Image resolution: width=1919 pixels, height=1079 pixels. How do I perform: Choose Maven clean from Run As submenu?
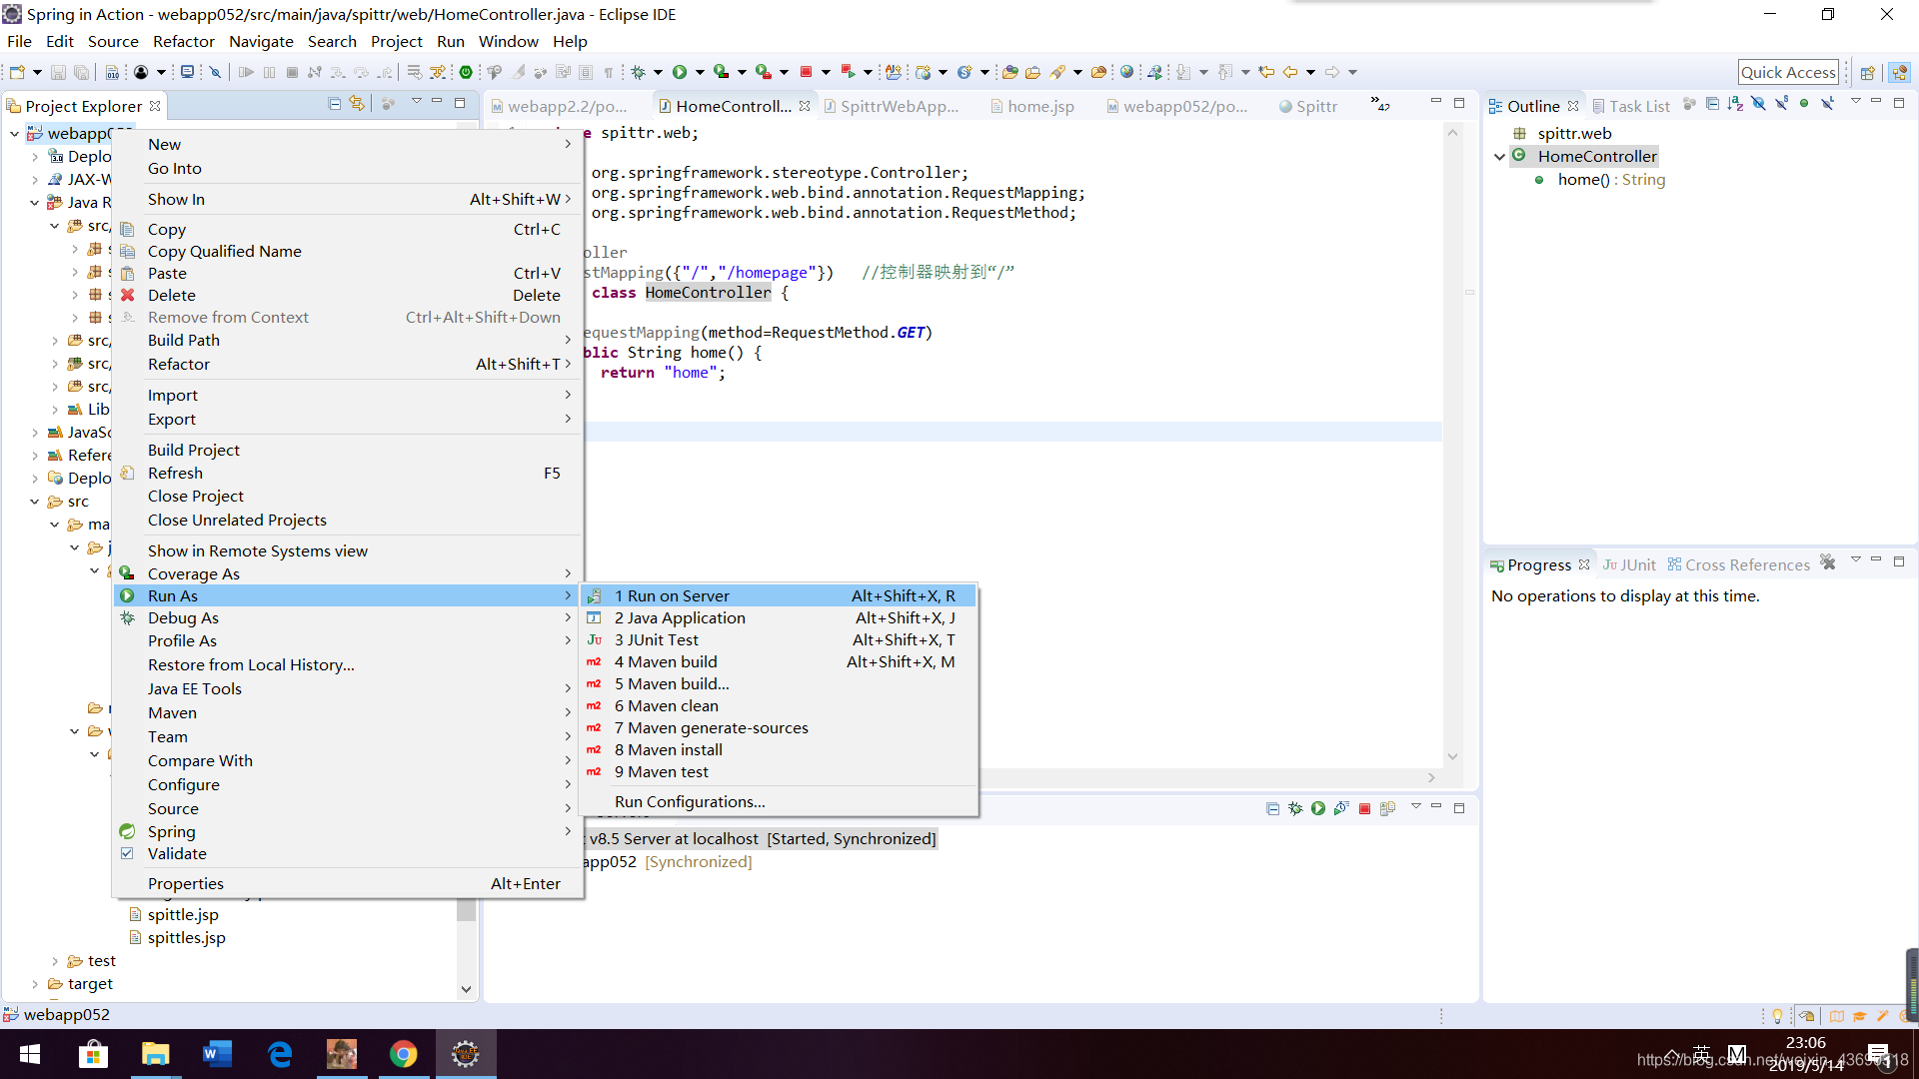tap(779, 706)
